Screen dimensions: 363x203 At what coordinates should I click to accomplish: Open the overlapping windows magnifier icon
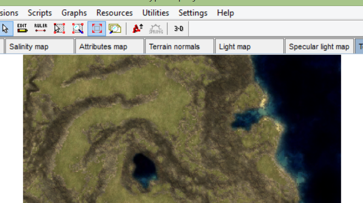pos(115,29)
